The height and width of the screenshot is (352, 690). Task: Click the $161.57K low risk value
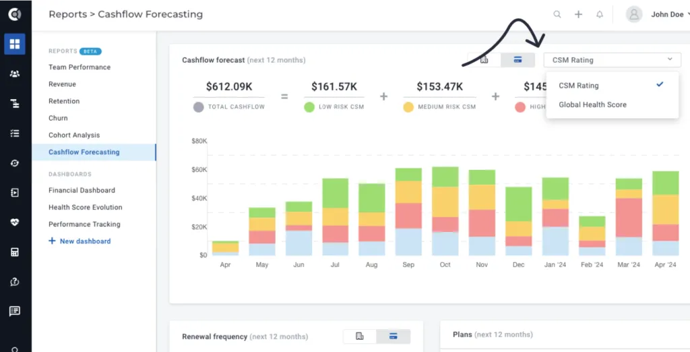(x=334, y=87)
